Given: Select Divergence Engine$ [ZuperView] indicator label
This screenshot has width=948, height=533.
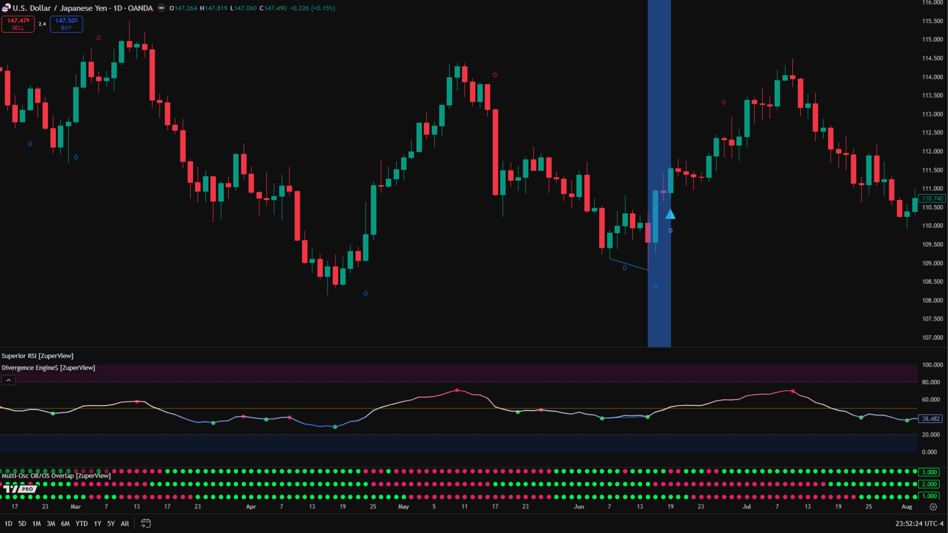Looking at the screenshot, I should [48, 368].
